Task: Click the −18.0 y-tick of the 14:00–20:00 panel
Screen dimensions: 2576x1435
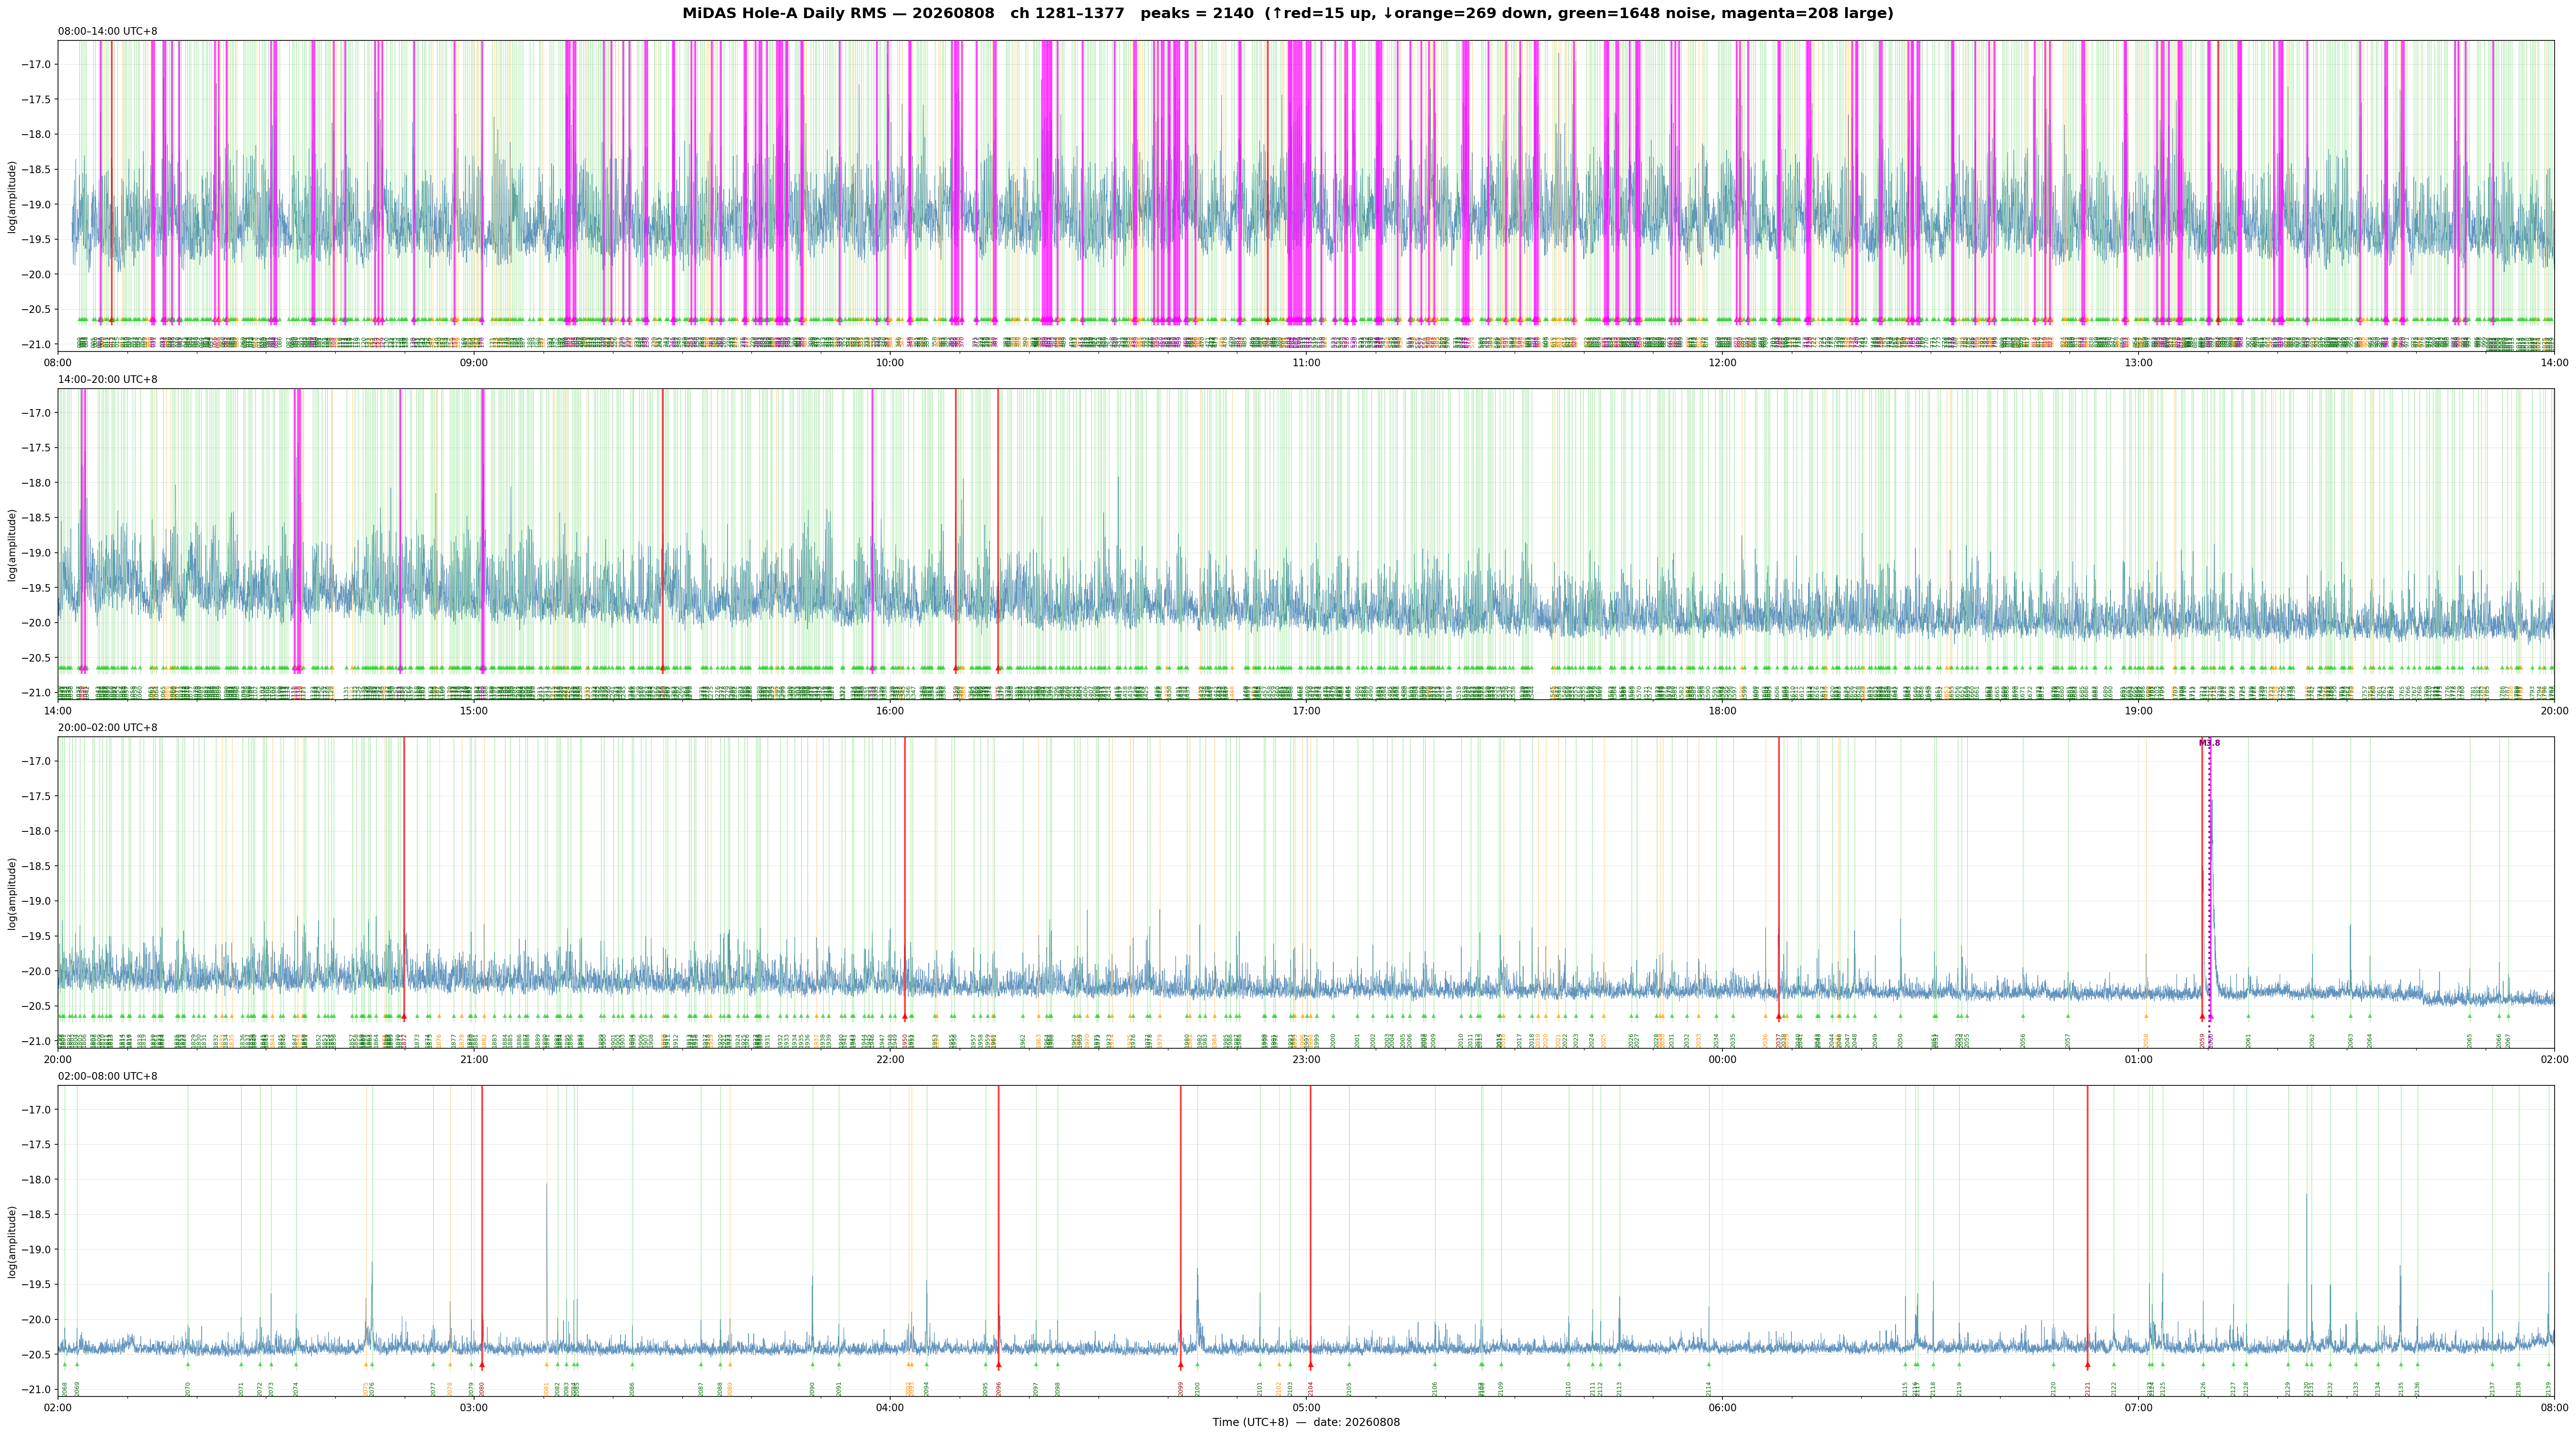Action: click(36, 483)
